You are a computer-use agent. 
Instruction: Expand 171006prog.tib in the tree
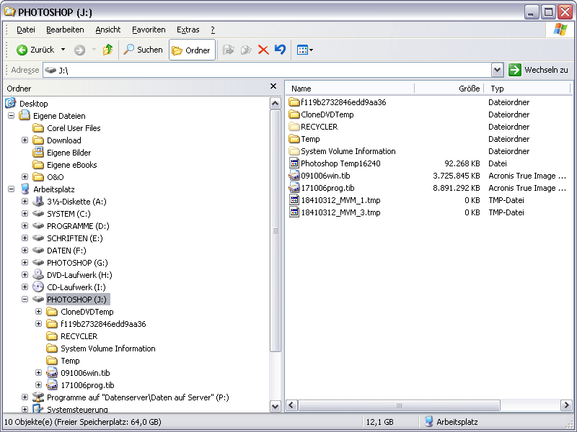click(38, 385)
